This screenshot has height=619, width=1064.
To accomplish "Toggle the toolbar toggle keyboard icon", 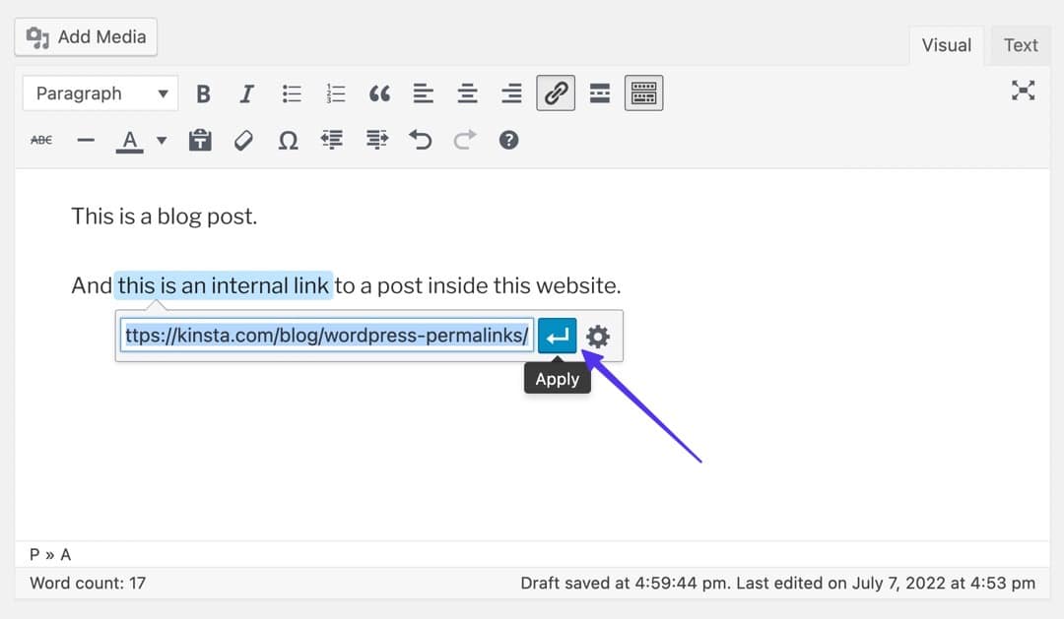I will (x=643, y=93).
